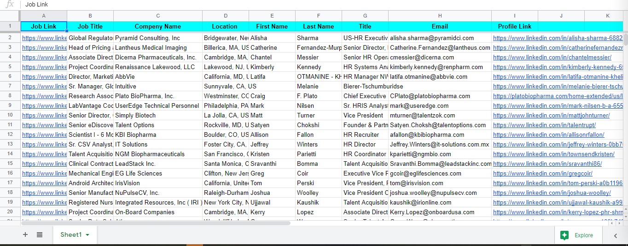
Task: Select column H header
Action: 440,16
